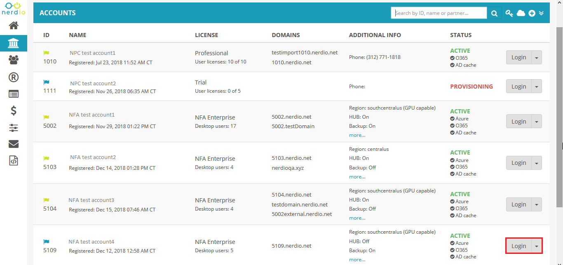Viewport: 563px width, 265px height.
Task: Open the code file icon in the sidebar
Action: point(14,161)
